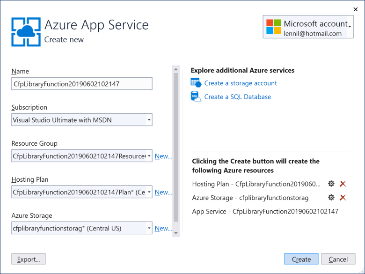Click the SQL Database cylinder icon
This screenshot has height=274, width=365.
196,96
